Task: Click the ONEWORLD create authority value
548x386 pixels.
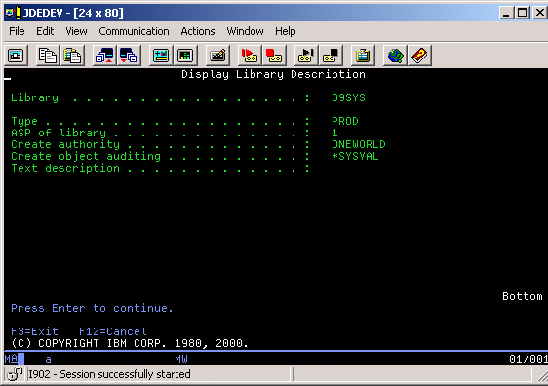Action: 359,144
